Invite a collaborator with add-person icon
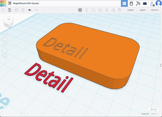Viewport: 162px width, 117px height. pos(152,4)
